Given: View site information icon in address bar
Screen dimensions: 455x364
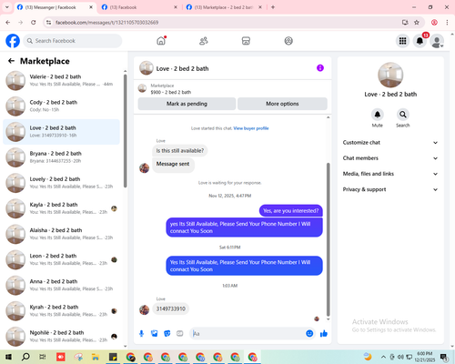Looking at the screenshot, I should (x=48, y=22).
